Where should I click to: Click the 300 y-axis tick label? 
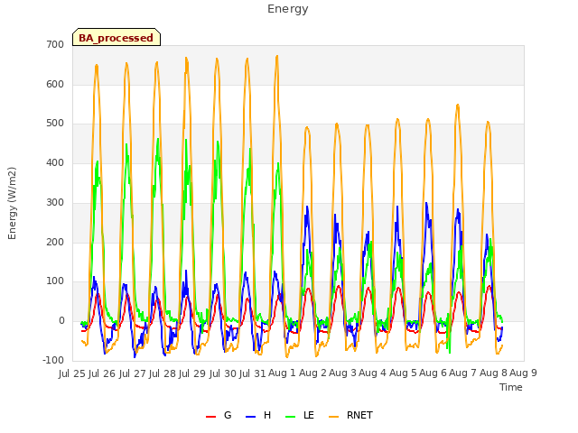click(55, 202)
